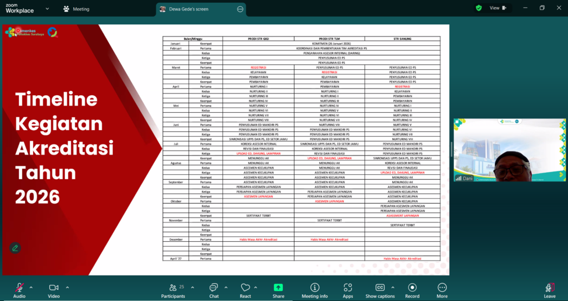Unmute the microphone Audio button
Viewport: 568px width, 301px height.
[19, 289]
